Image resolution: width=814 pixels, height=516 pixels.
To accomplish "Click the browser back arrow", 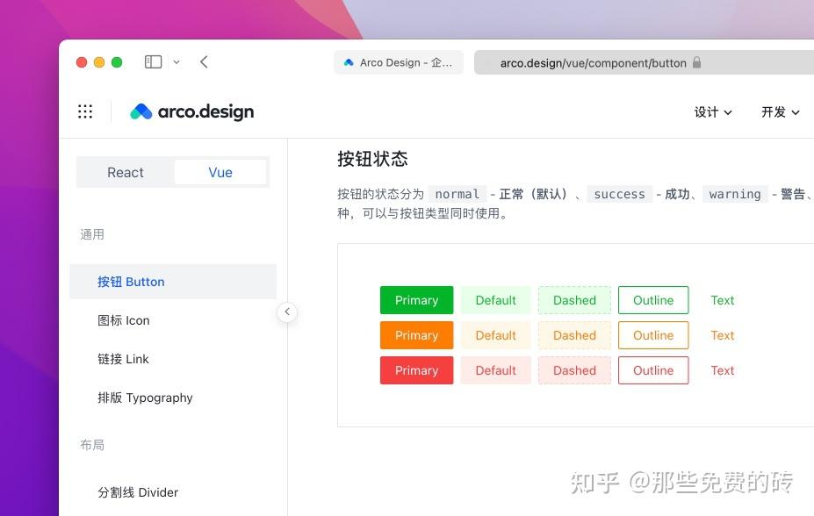I will pyautogui.click(x=204, y=61).
